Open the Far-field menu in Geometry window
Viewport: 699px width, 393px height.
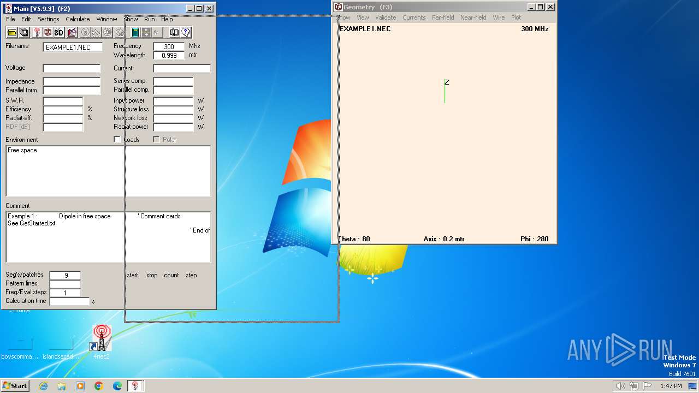443,17
